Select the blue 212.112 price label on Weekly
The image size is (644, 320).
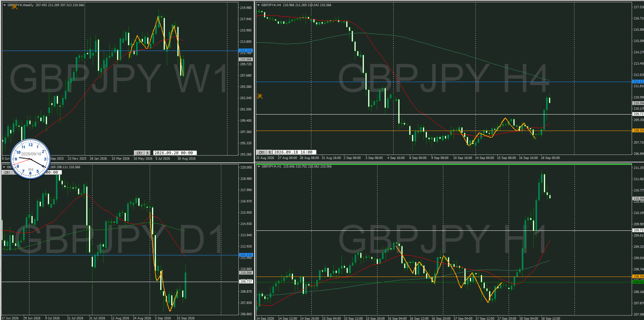click(246, 51)
